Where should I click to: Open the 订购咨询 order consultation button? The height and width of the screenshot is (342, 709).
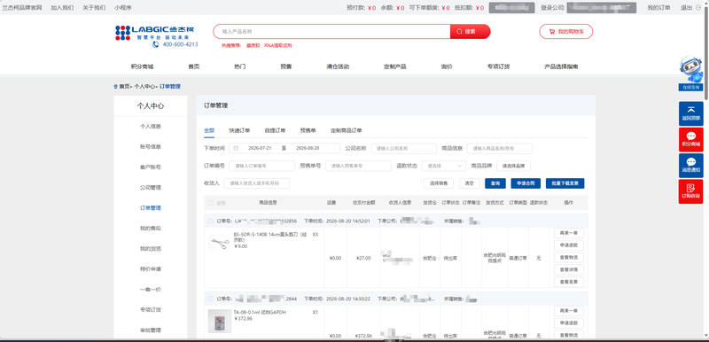pyautogui.click(x=690, y=191)
